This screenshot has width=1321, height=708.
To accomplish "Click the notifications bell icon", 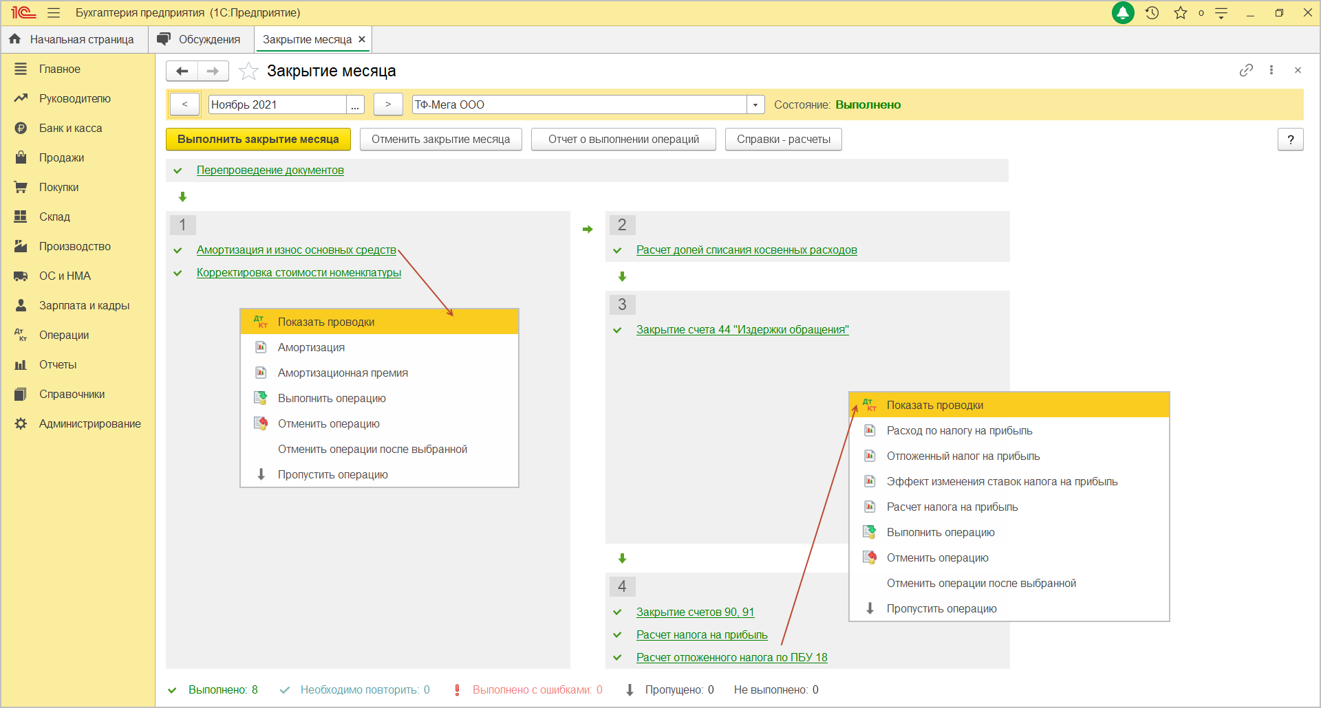I will (x=1123, y=13).
